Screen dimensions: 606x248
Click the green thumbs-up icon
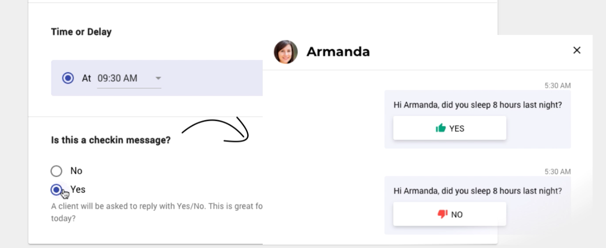click(441, 128)
